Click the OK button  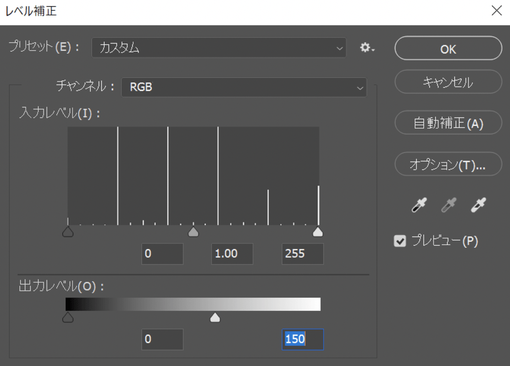pos(448,49)
